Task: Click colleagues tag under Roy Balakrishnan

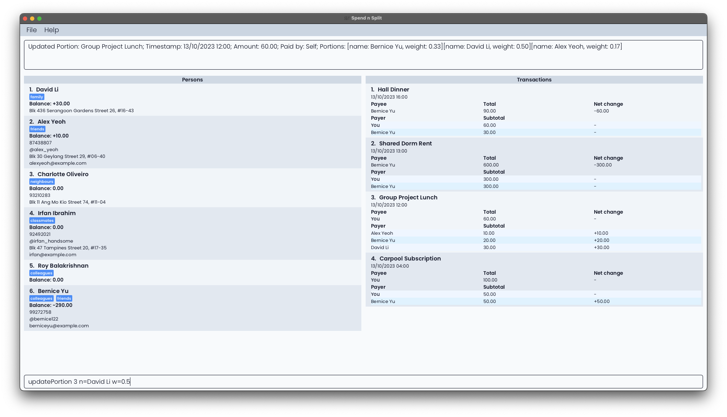Action: pyautogui.click(x=42, y=273)
